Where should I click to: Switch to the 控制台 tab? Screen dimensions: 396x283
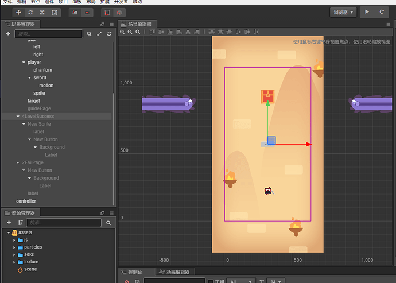135,272
